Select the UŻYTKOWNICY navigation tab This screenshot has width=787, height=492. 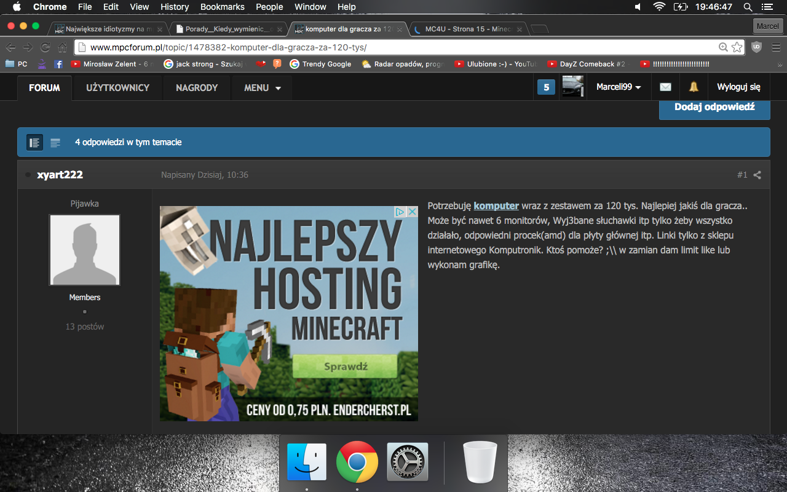(117, 88)
